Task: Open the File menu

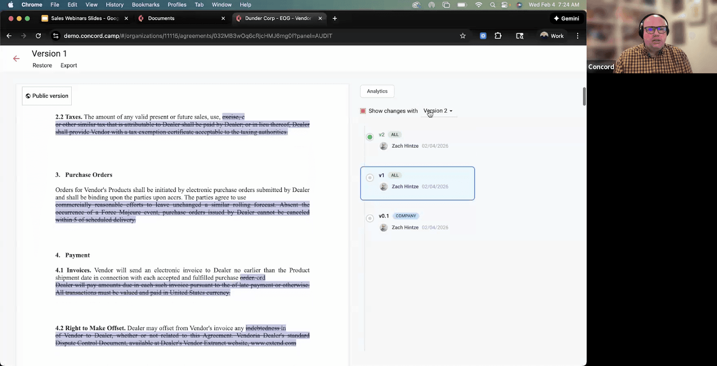Action: (x=55, y=4)
